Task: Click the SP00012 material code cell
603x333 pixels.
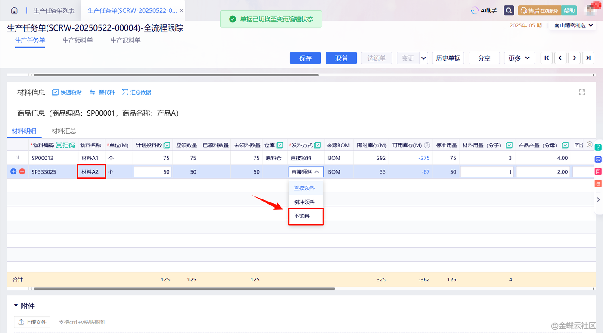Action: pos(53,158)
